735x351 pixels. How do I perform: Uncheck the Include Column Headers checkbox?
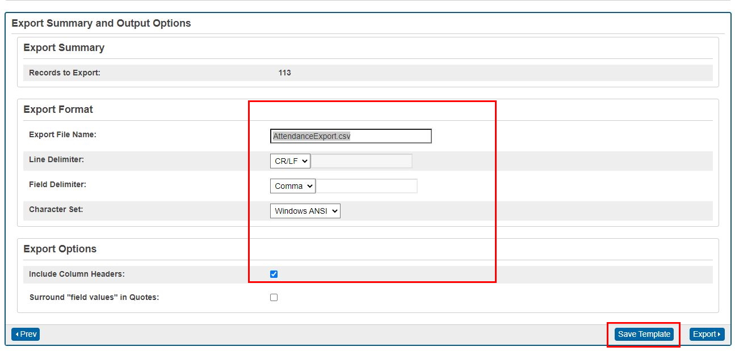274,274
